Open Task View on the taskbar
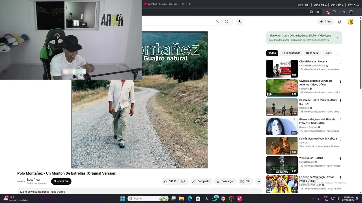This screenshot has height=203, width=362. click(173, 198)
